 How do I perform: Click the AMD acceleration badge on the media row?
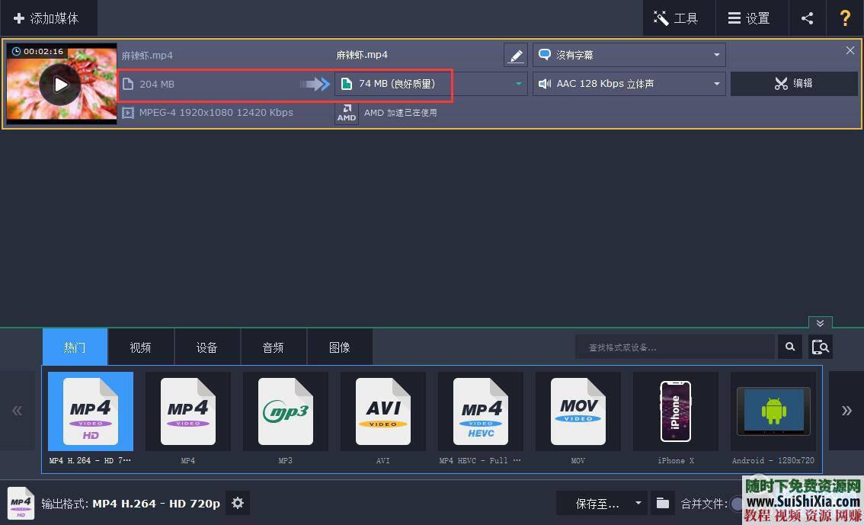click(347, 112)
